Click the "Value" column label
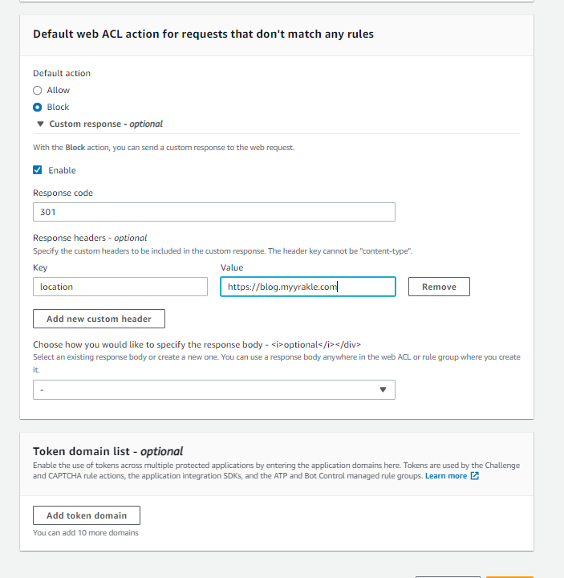The width and height of the screenshot is (564, 578). click(x=232, y=268)
